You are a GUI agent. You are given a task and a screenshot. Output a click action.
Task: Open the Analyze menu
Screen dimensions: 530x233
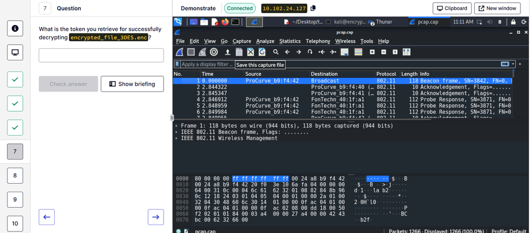coord(265,41)
